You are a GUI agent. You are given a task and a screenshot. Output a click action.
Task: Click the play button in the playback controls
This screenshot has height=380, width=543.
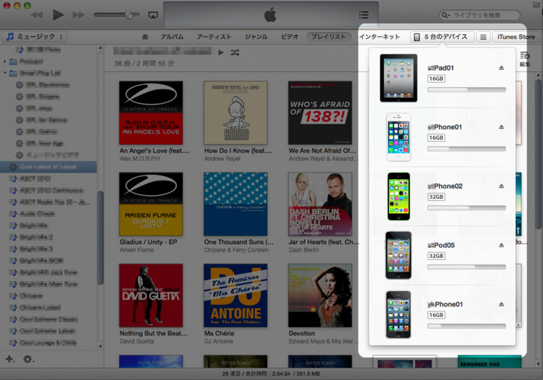[x=58, y=15]
